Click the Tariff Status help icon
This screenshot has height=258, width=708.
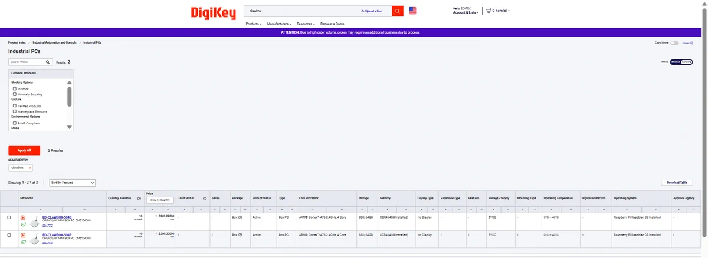(204, 199)
